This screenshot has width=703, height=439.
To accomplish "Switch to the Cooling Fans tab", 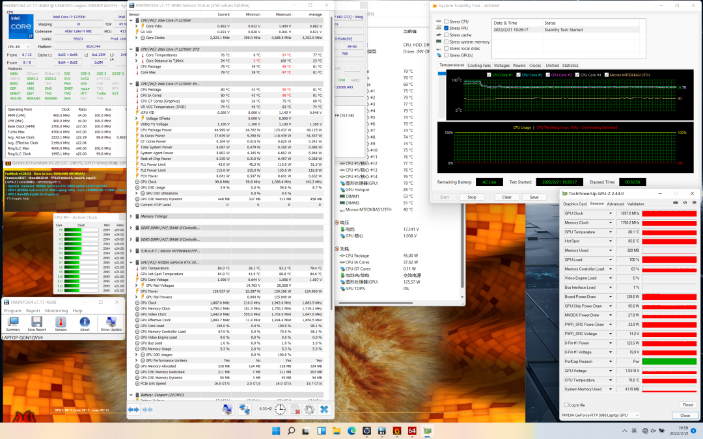I will point(479,66).
